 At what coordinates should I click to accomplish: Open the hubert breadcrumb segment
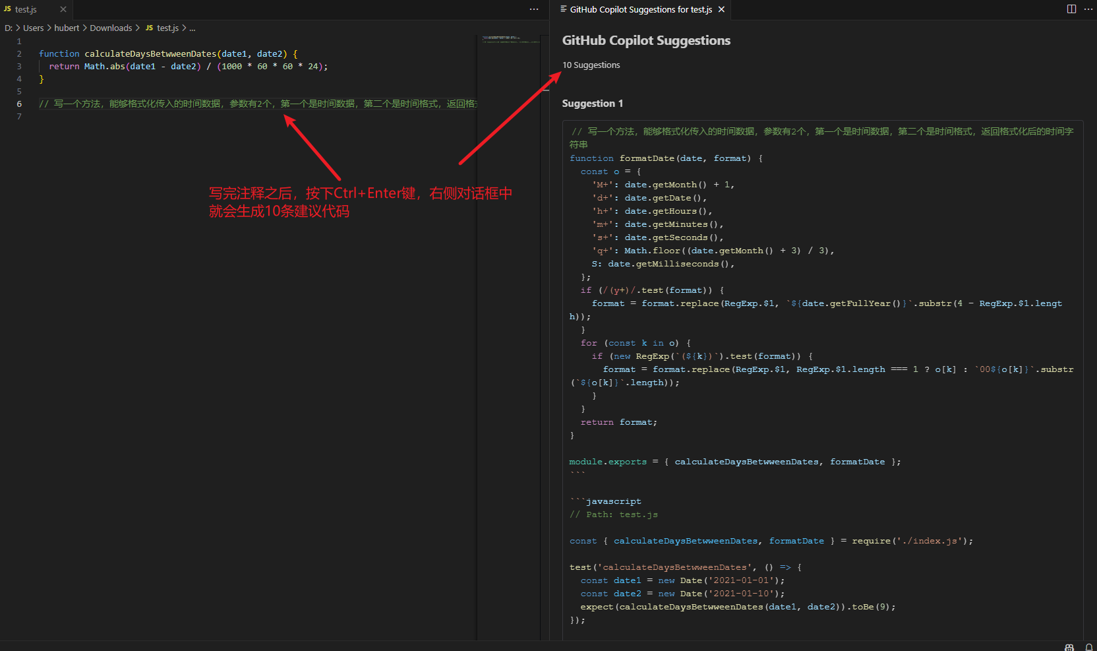(67, 28)
